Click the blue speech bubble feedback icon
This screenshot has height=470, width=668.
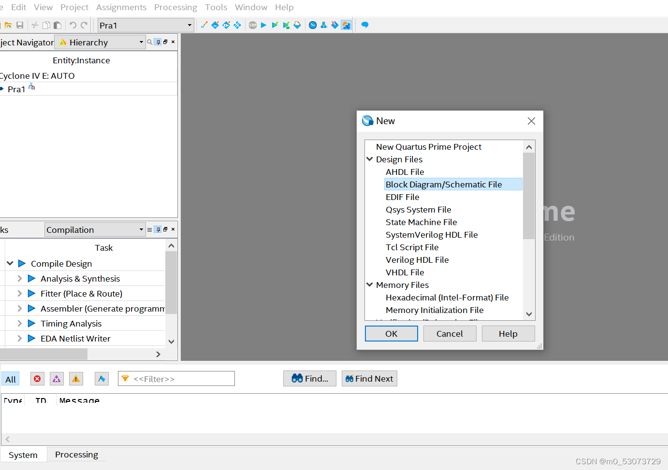365,25
